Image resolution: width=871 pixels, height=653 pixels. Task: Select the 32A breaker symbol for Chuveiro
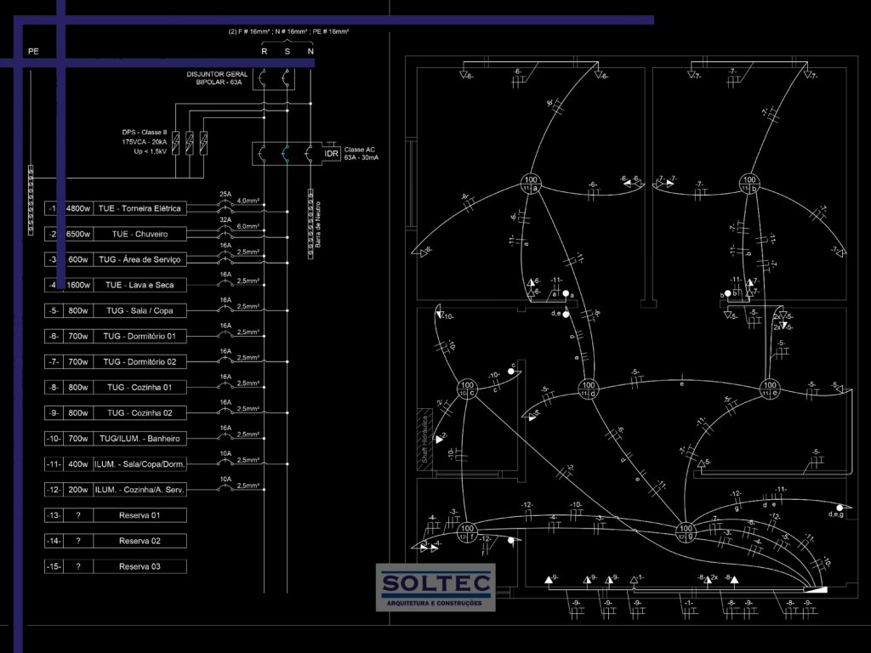225,230
